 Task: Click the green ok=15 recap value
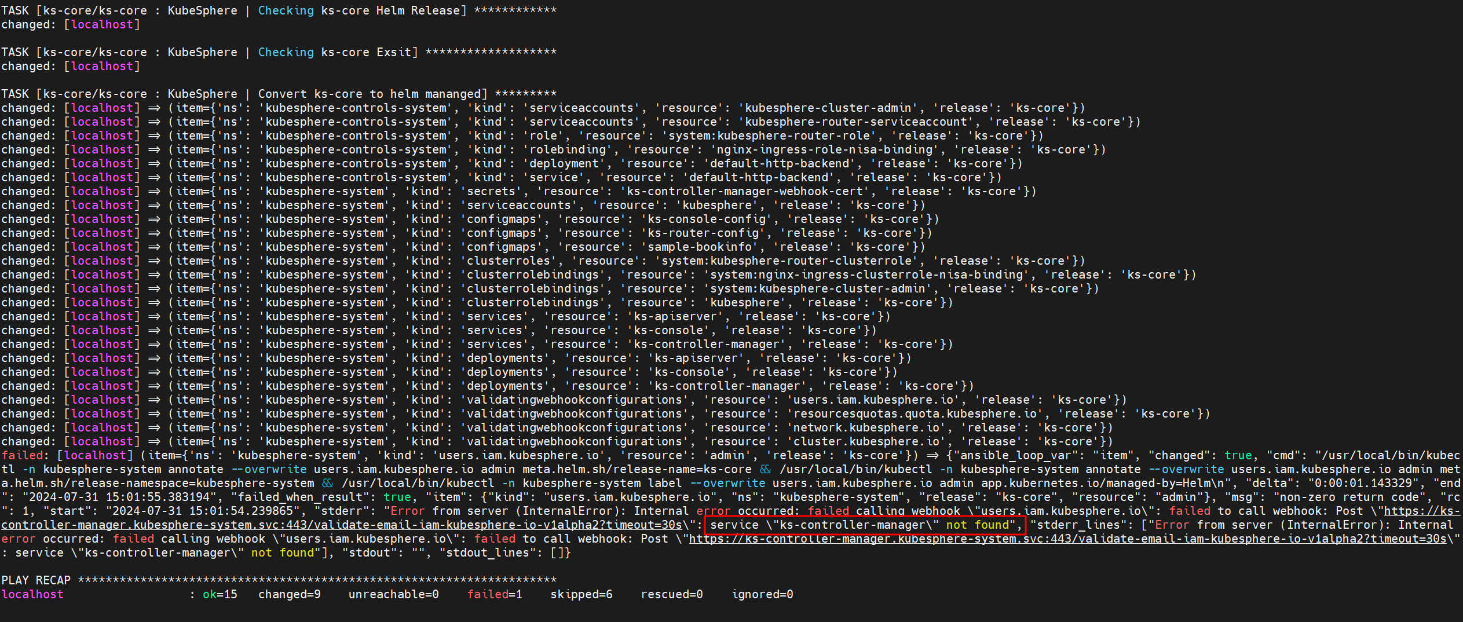coord(220,595)
